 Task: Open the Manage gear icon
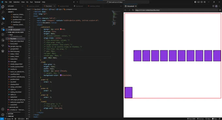coord(3,114)
